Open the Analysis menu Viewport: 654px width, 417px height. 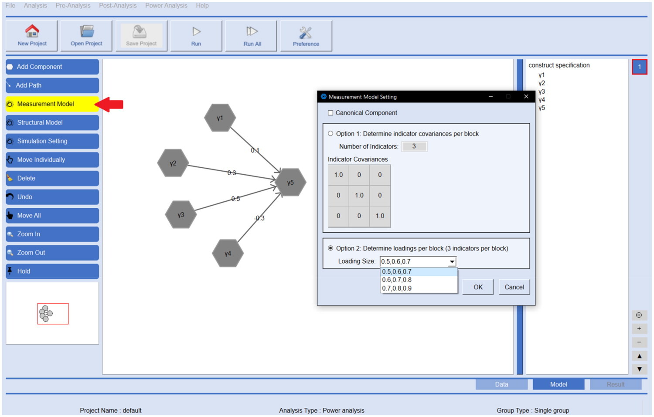[x=35, y=6]
